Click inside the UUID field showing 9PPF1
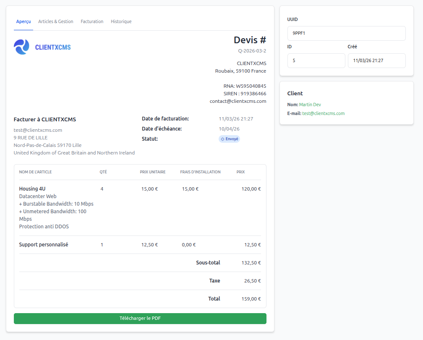This screenshot has height=340, width=423. pyautogui.click(x=346, y=33)
